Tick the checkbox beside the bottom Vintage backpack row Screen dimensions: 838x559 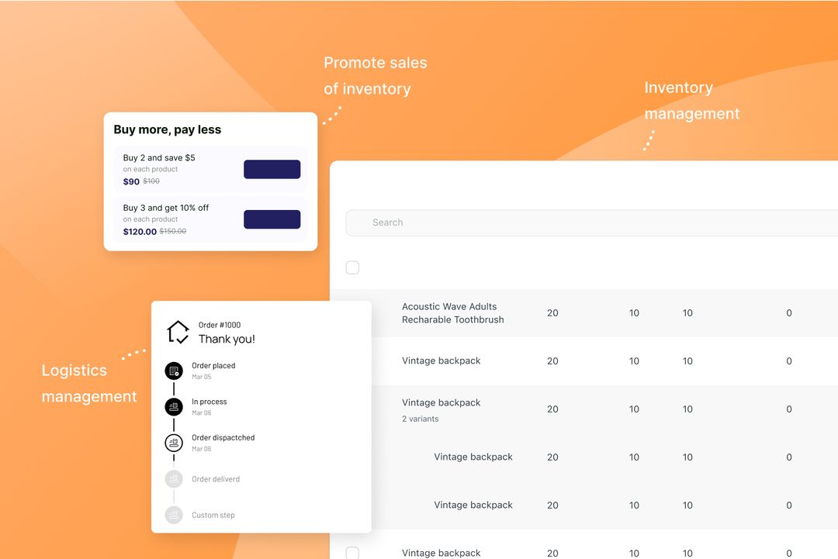pyautogui.click(x=352, y=553)
